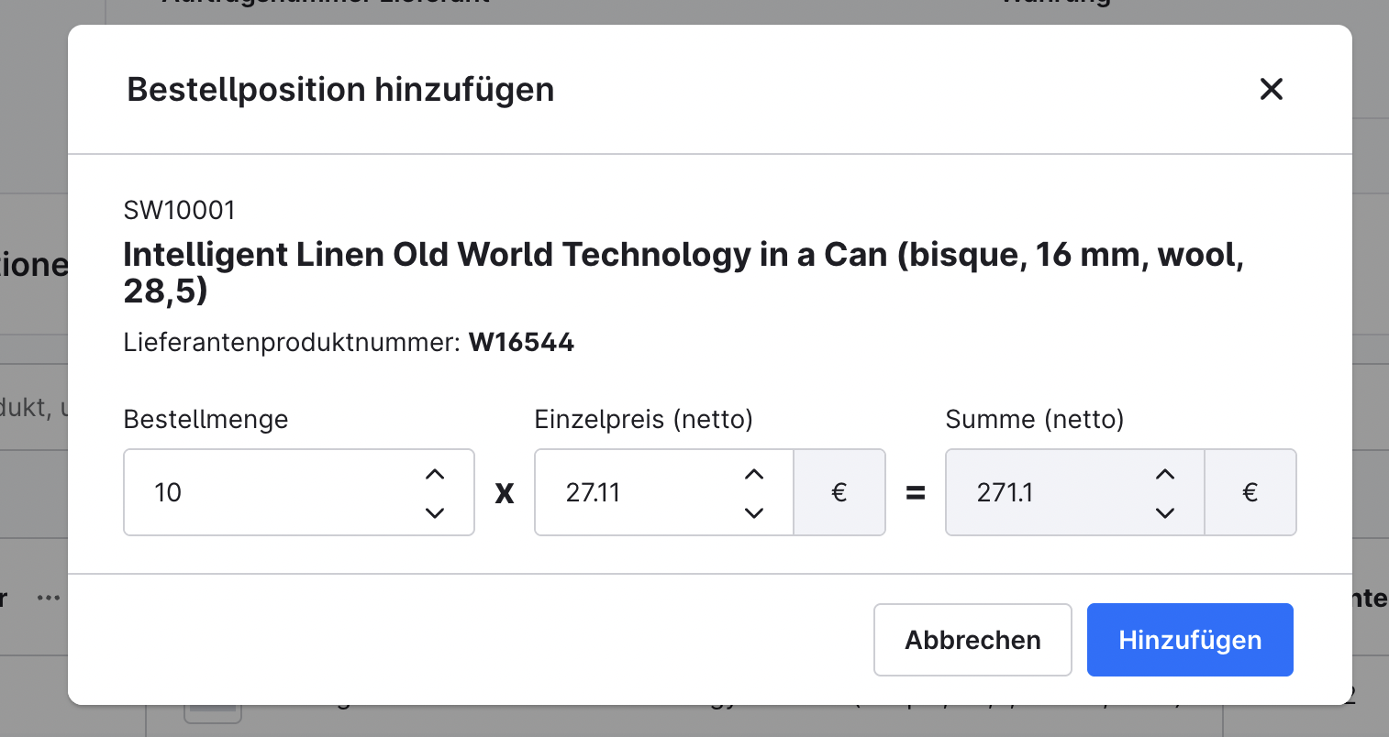The width and height of the screenshot is (1389, 737).
Task: Click the € symbol beside Summe
Action: coord(1250,492)
